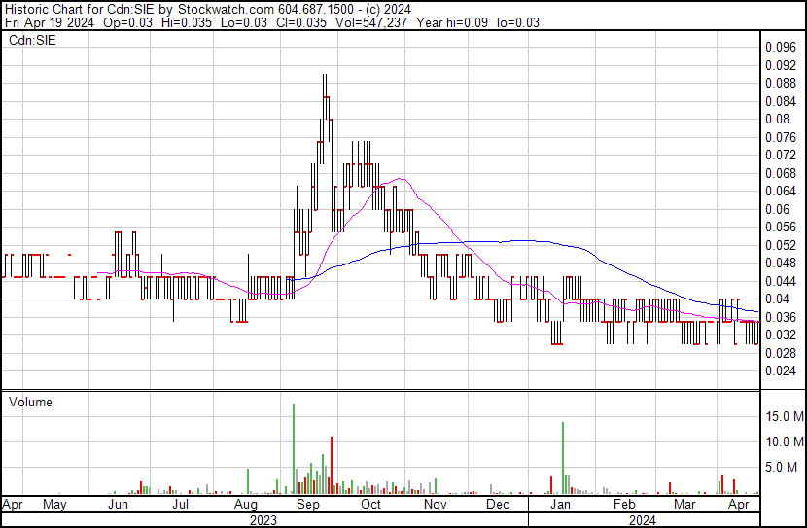The width and height of the screenshot is (807, 528).
Task: Click the 0.036 price axis label
Action: coord(781,318)
